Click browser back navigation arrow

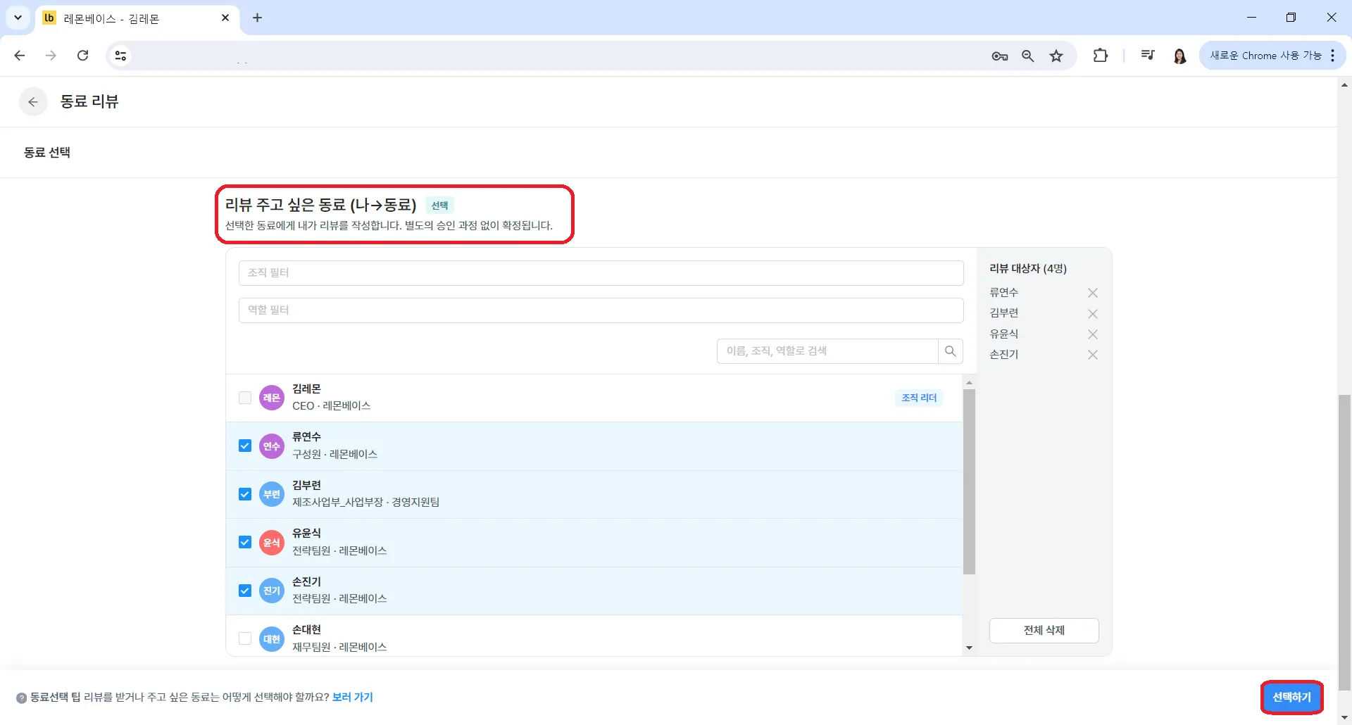tap(20, 56)
